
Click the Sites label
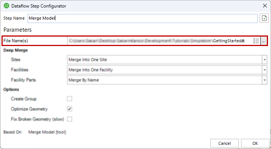(x=16, y=60)
